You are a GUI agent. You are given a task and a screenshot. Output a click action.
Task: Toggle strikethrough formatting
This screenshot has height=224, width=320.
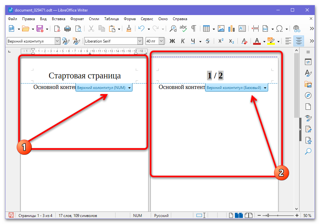tap(208, 41)
